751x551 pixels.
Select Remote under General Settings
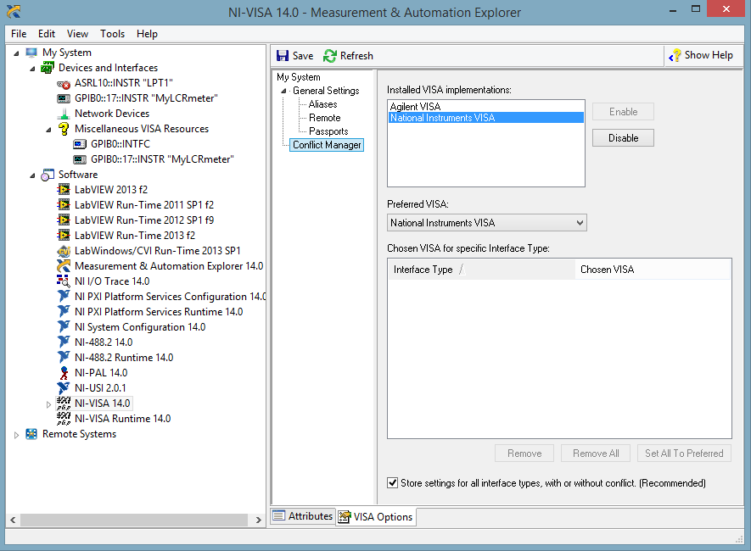325,118
